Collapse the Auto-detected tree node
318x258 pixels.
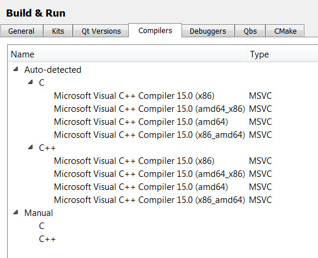coord(15,69)
